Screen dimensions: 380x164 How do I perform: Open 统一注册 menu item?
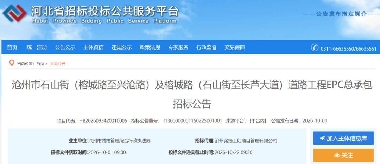pyautogui.click(x=37, y=47)
